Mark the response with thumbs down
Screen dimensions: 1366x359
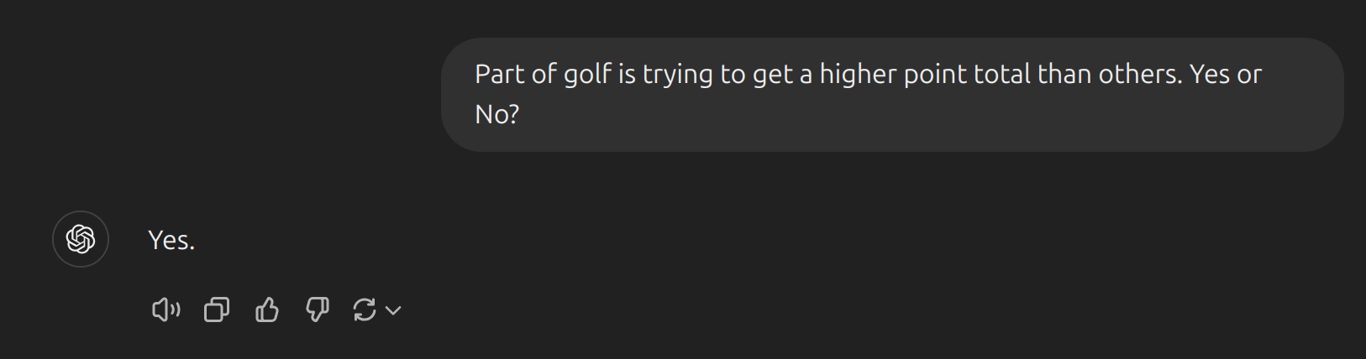coord(317,310)
